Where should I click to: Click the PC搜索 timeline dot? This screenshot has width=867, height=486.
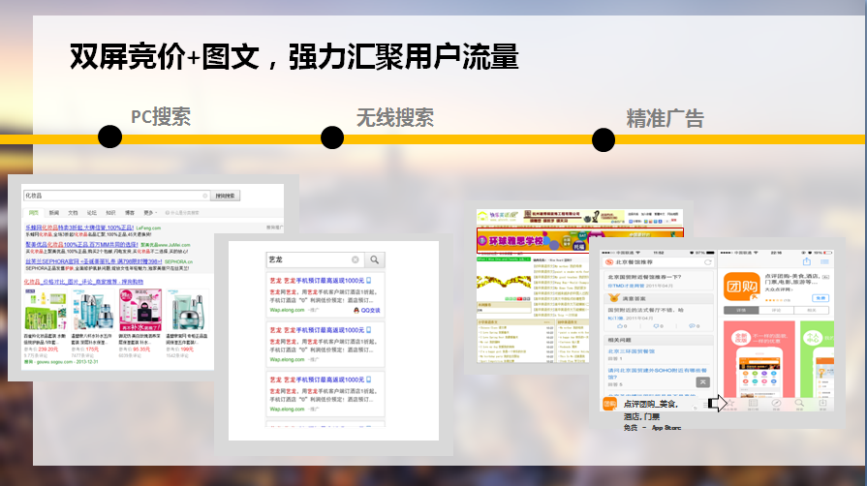[109, 137]
